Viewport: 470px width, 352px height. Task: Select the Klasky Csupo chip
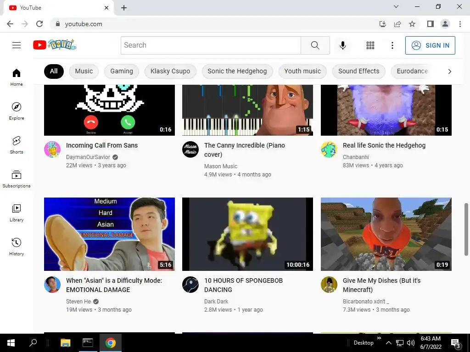(x=170, y=71)
